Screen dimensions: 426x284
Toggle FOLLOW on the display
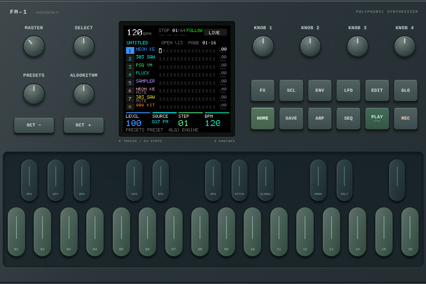click(x=194, y=31)
